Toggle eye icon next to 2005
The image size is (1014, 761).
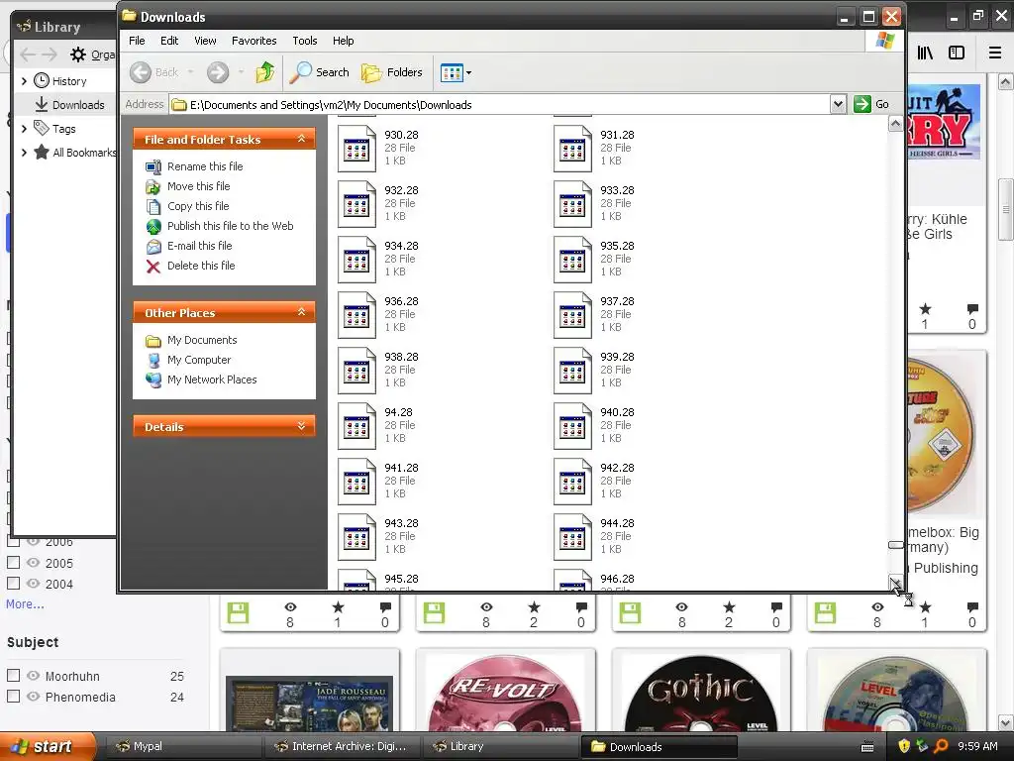tap(33, 563)
